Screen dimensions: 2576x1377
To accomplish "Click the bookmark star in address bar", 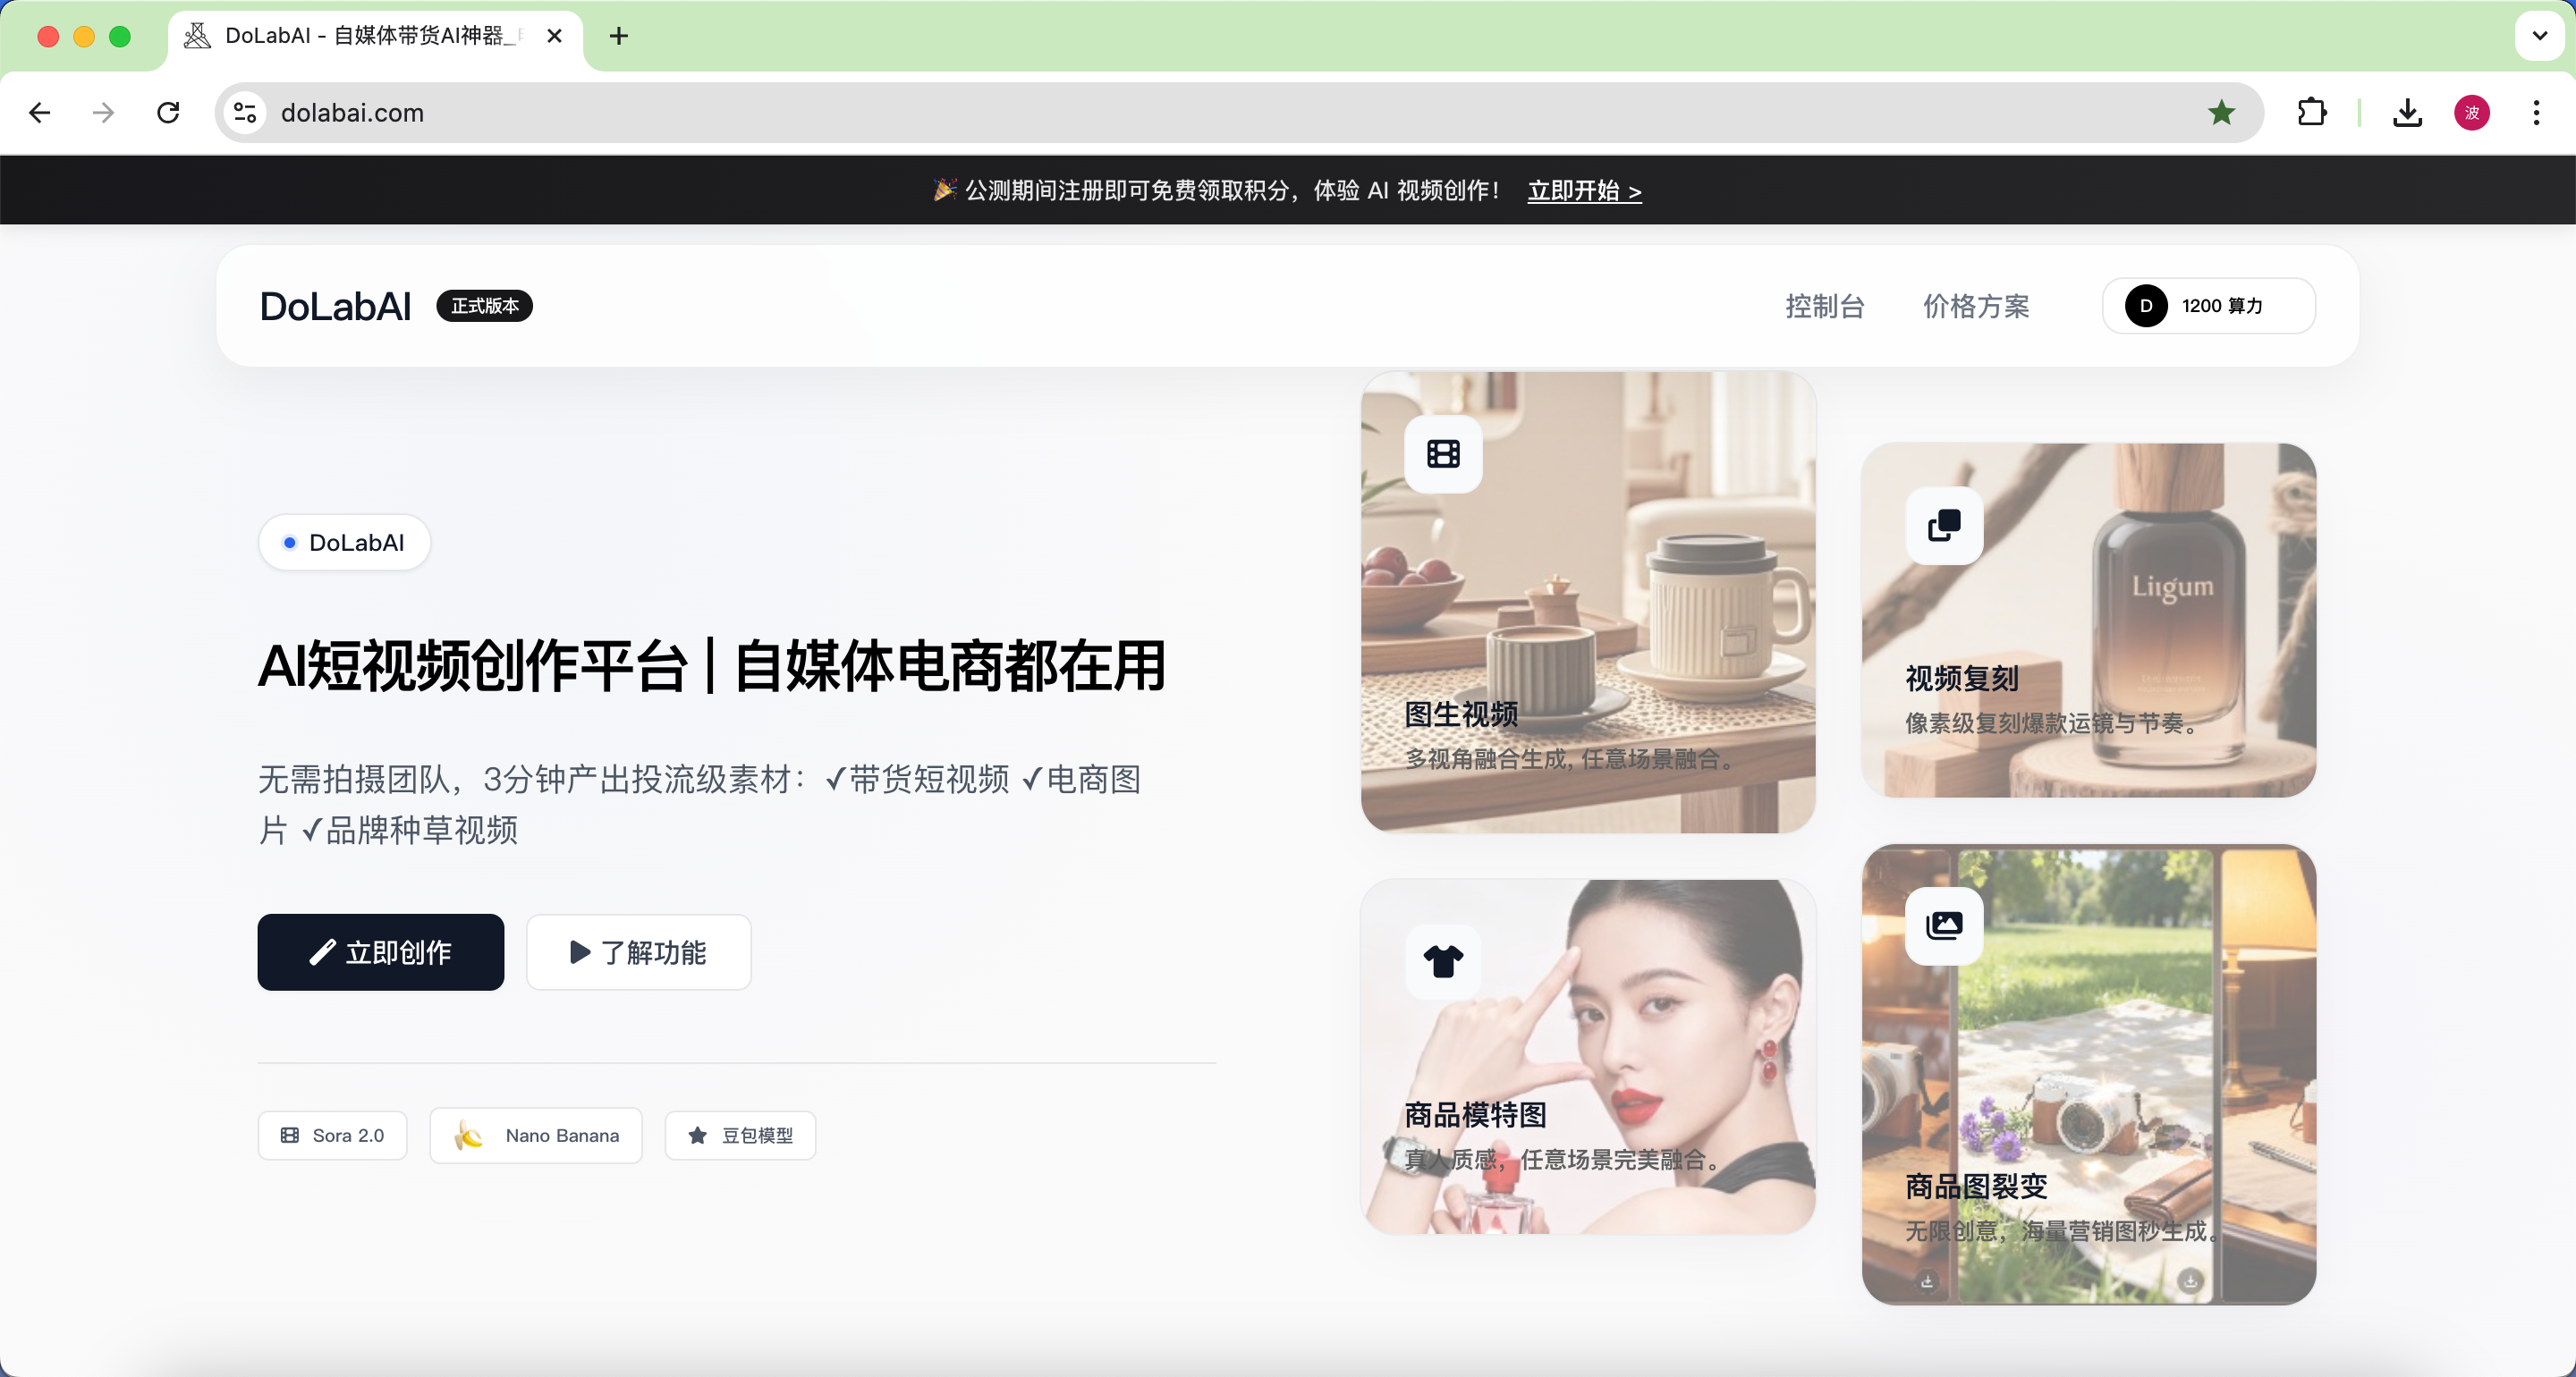I will pyautogui.click(x=2221, y=113).
